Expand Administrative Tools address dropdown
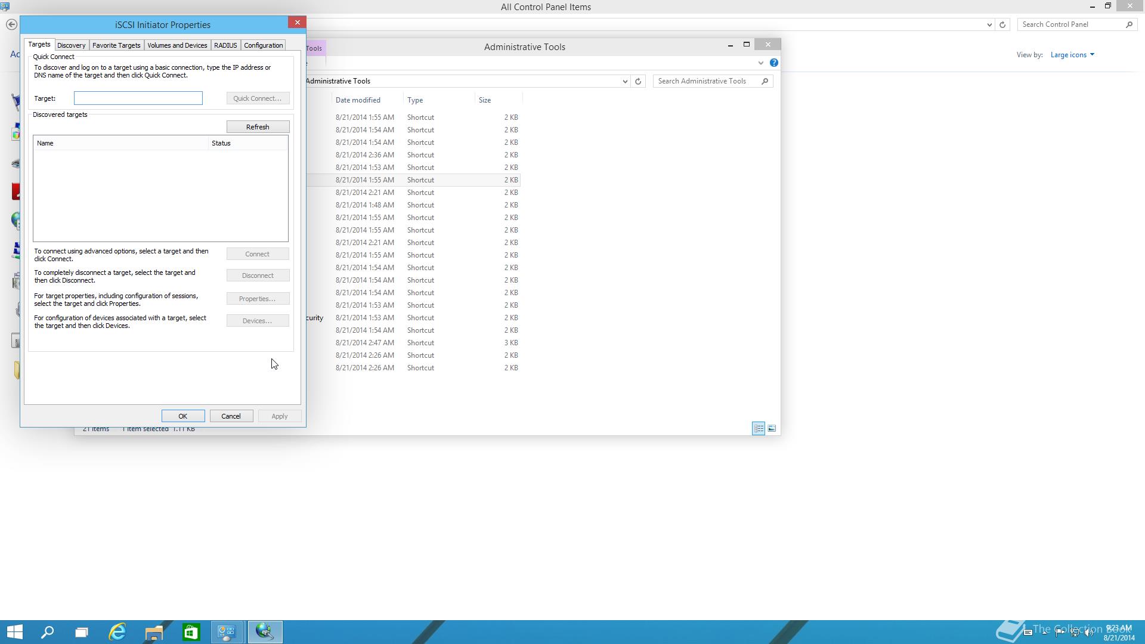 625,81
